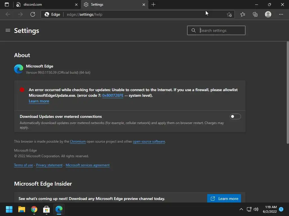Go back with the back arrow
The width and height of the screenshot is (289, 216).
point(8,14)
